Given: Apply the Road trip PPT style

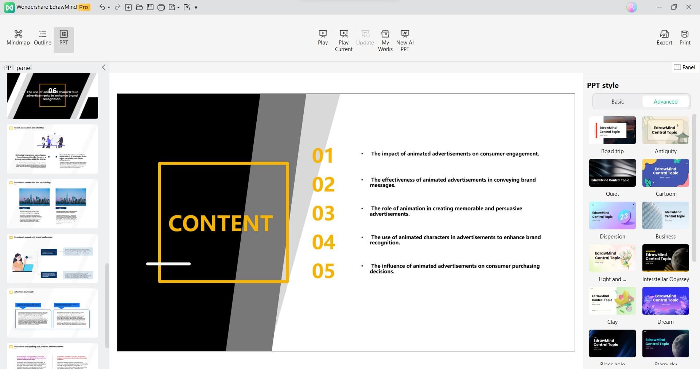Looking at the screenshot, I should [x=612, y=130].
